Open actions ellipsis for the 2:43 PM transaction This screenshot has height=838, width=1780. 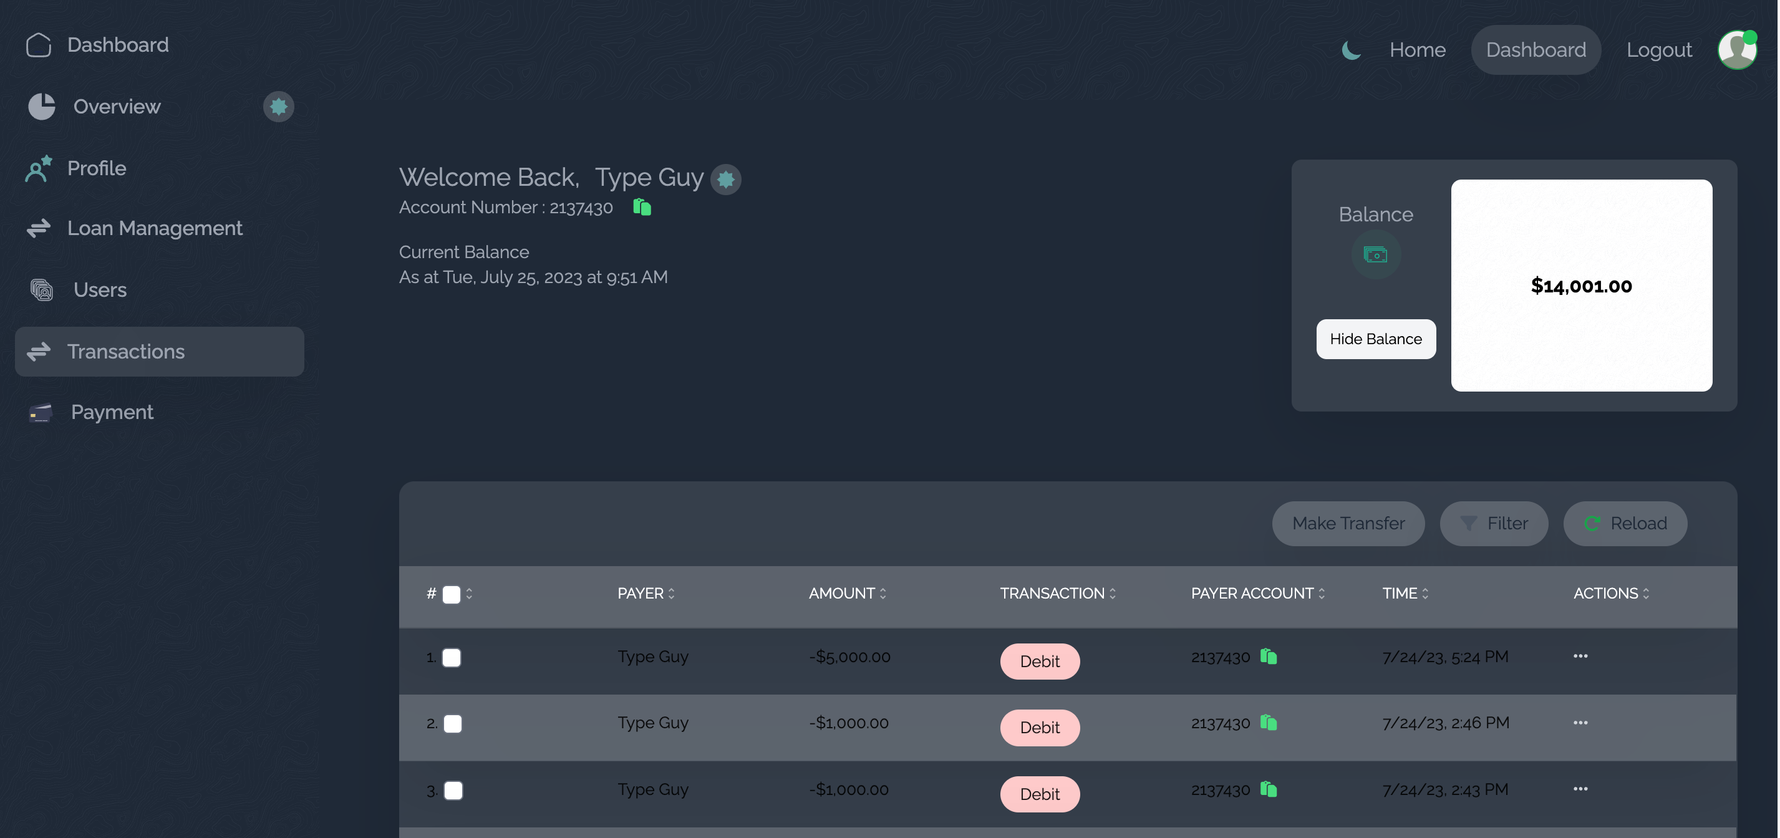pos(1580,789)
